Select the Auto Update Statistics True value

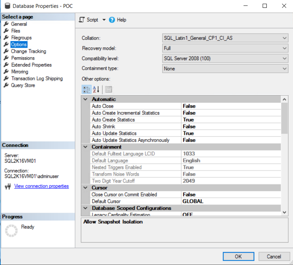(231, 133)
